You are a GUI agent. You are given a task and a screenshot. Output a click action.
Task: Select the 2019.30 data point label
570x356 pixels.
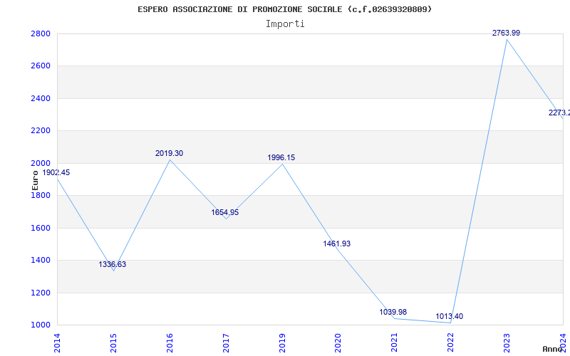pos(169,153)
